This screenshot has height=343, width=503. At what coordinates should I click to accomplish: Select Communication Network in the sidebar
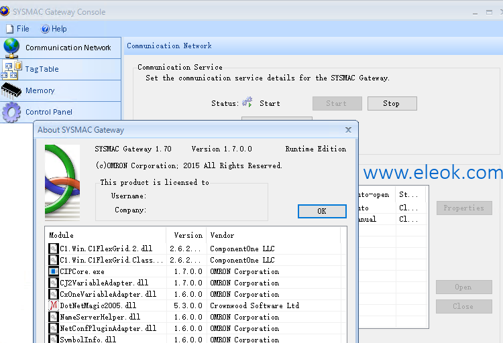click(x=60, y=48)
